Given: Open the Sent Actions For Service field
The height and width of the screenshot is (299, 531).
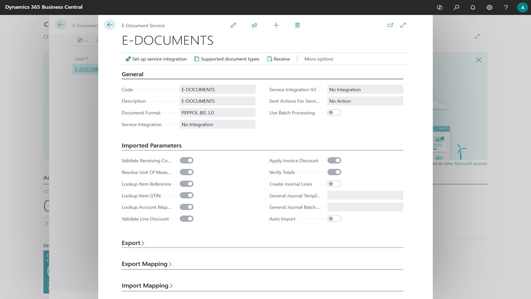Looking at the screenshot, I should [x=365, y=101].
